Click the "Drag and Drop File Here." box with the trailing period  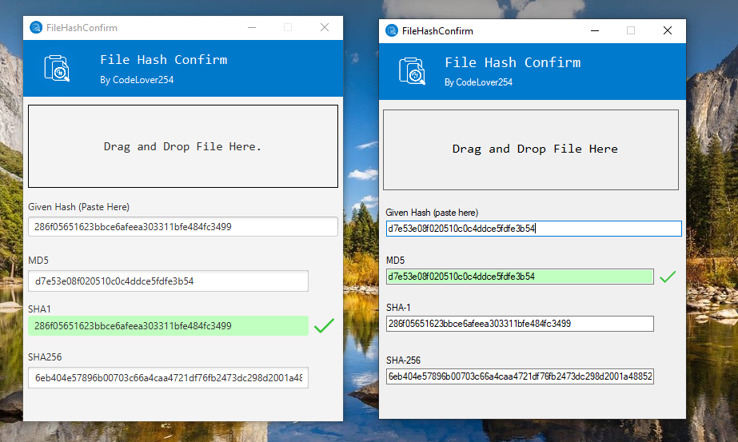[x=183, y=146]
